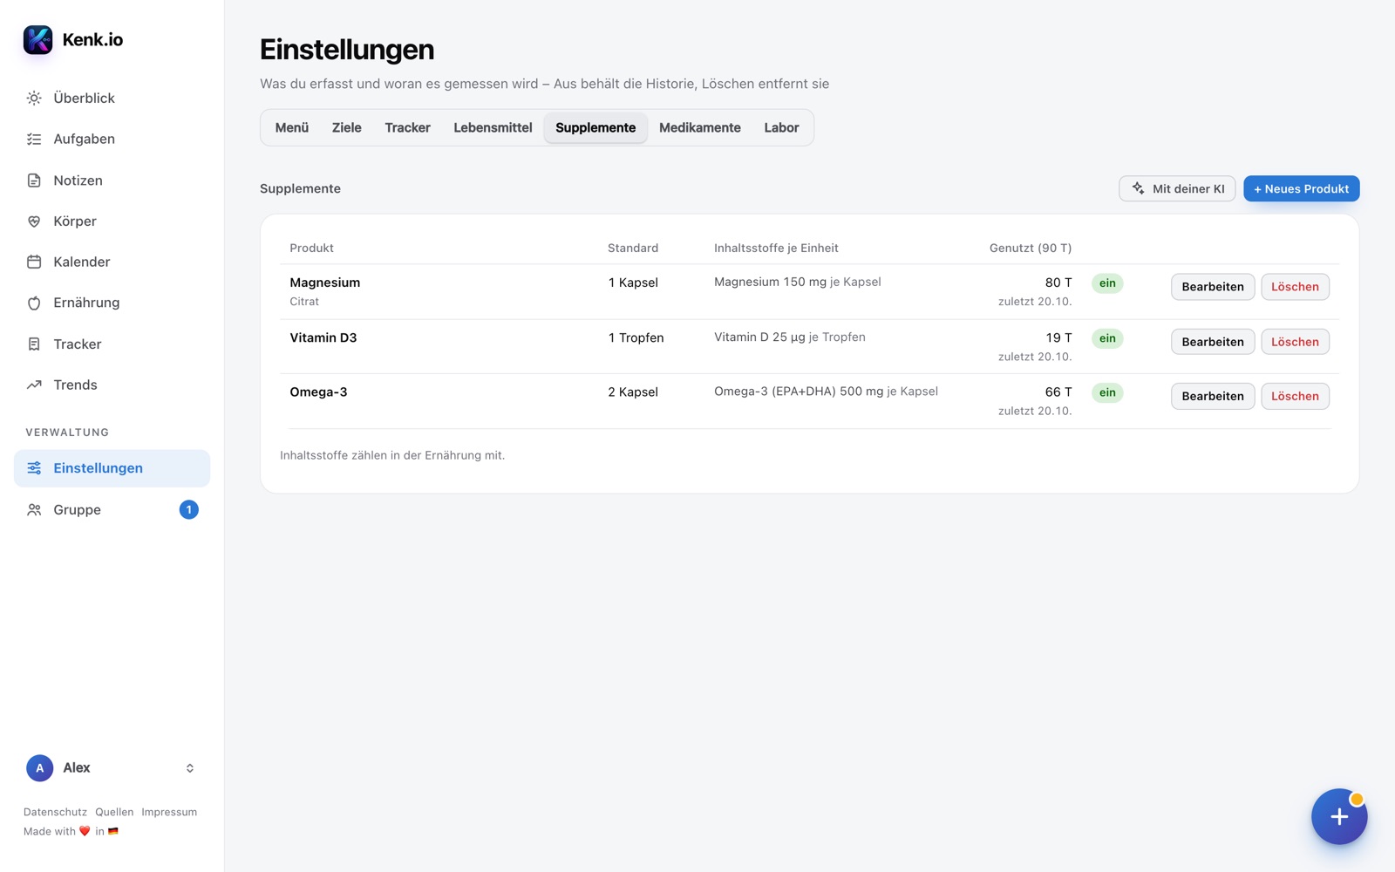Toggle the Magnesium 'ein' status
Image resolution: width=1395 pixels, height=872 pixels.
coord(1107,283)
